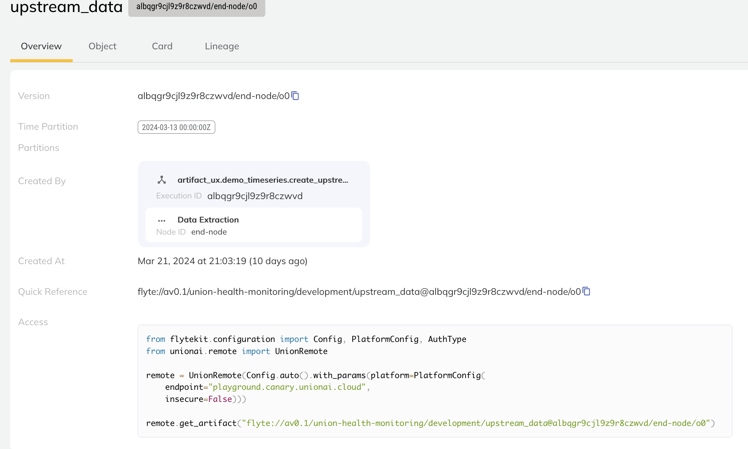Open artifact_ux.demo_timeseries.create_upstre... workflow link

[x=263, y=180]
